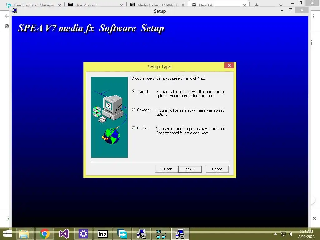Close the Setup Type dialog
The width and height of the screenshot is (320, 240).
[x=229, y=65]
